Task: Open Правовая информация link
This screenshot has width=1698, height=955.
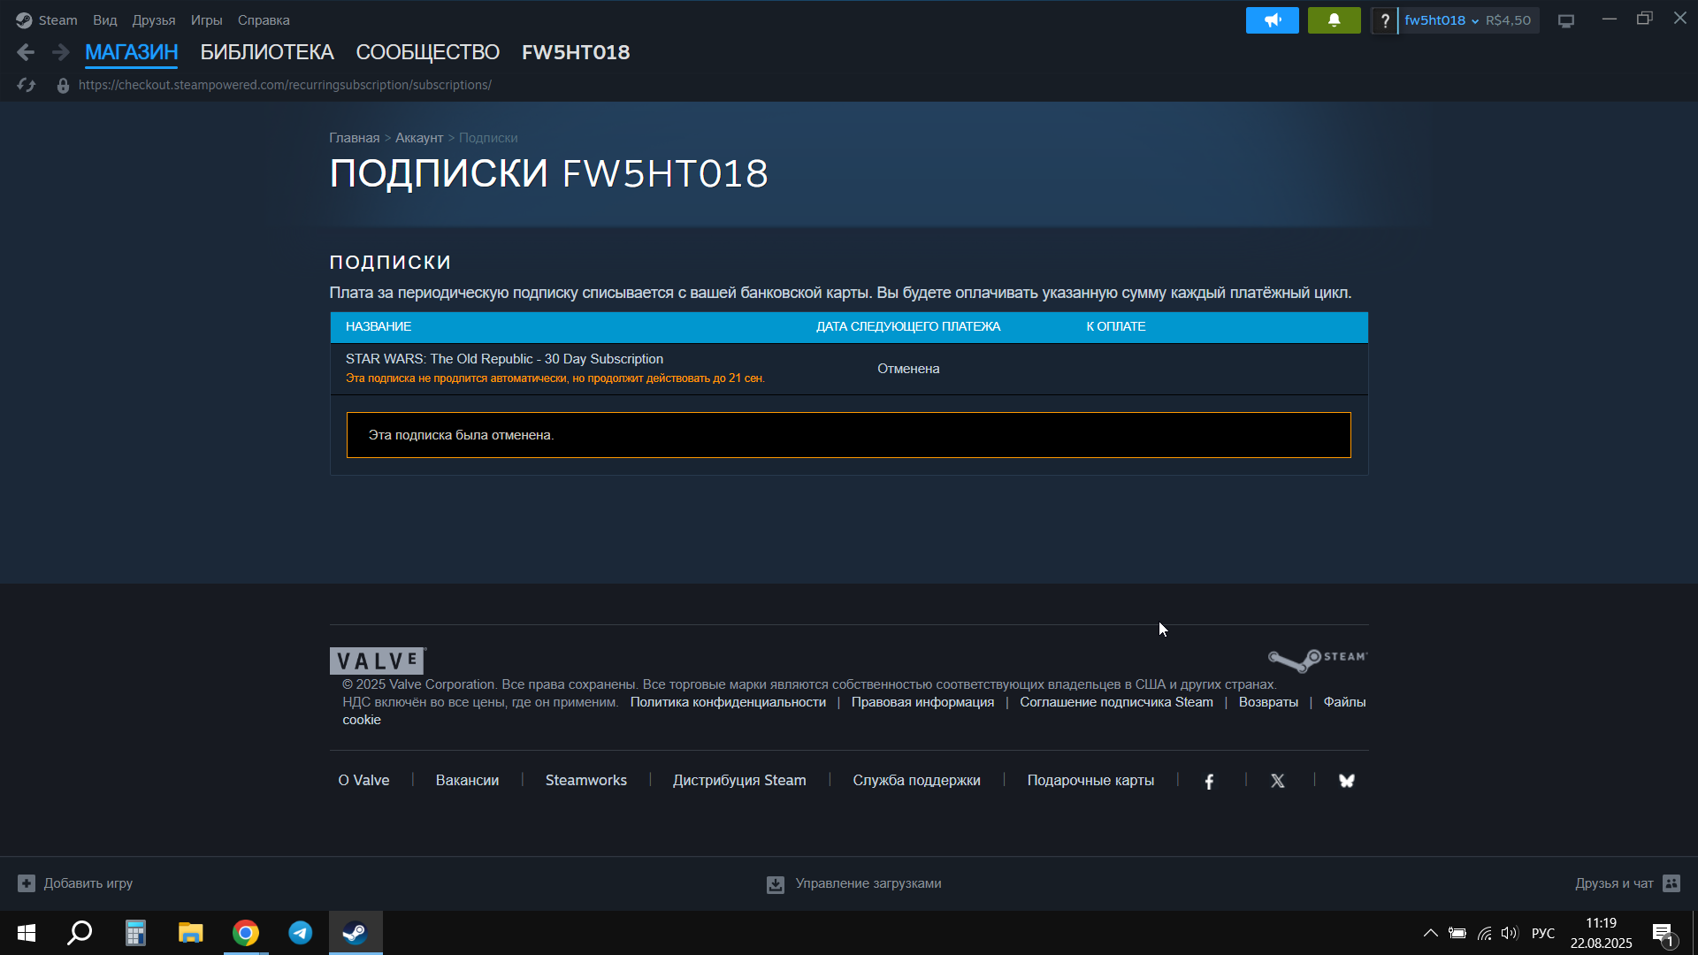Action: point(922,702)
